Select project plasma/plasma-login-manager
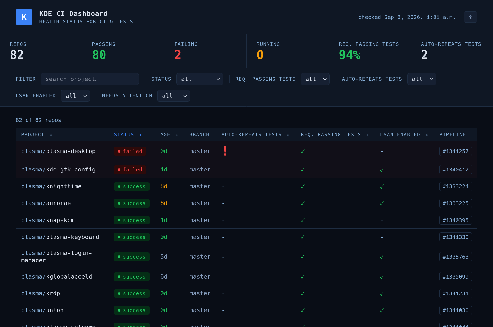Image resolution: width=493 pixels, height=327 pixels. point(57,257)
